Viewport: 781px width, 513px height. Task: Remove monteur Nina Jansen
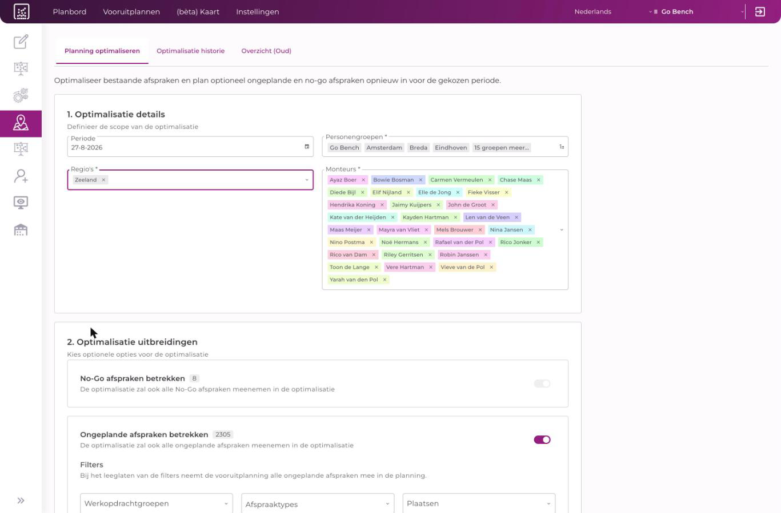(x=530, y=230)
